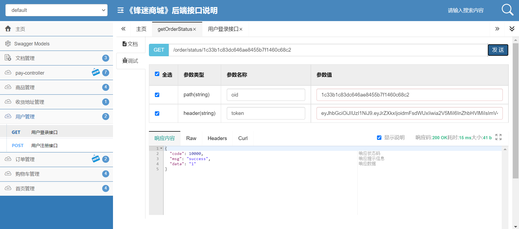Click the response editor scrollbar up arrow
Screen dimensions: 519x229
505,149
